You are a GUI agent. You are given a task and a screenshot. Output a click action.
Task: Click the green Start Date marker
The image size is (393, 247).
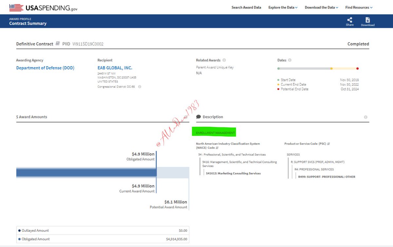point(278,69)
